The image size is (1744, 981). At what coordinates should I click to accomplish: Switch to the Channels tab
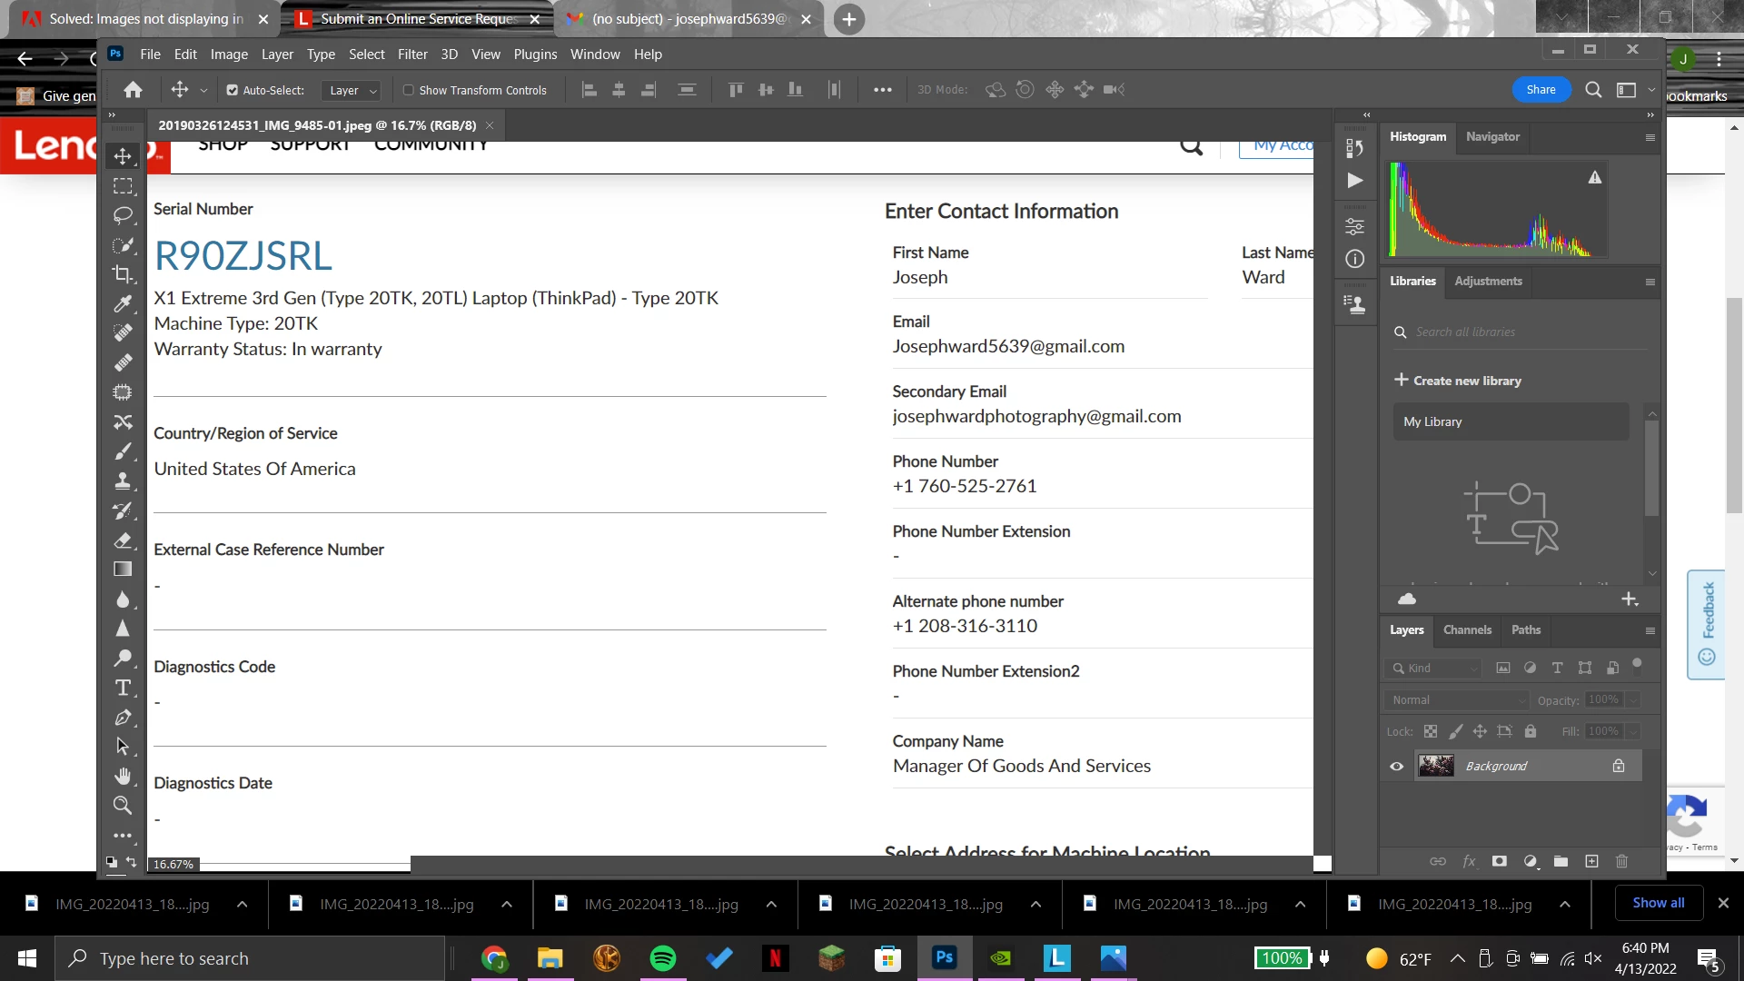tap(1467, 629)
